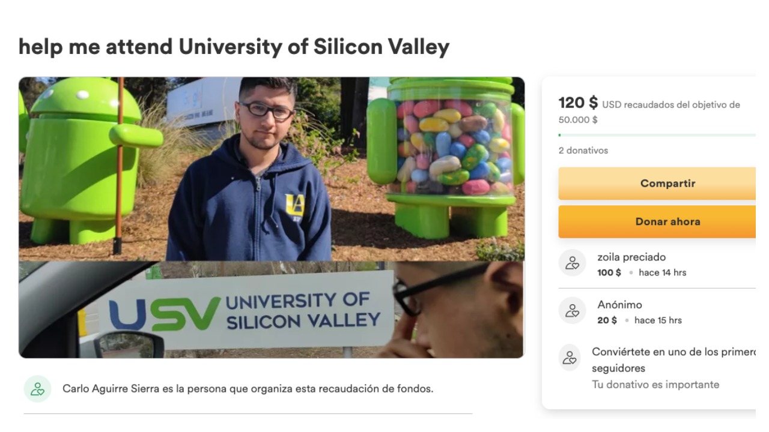
Task: Open the Android statue campaign photo
Action: click(272, 169)
